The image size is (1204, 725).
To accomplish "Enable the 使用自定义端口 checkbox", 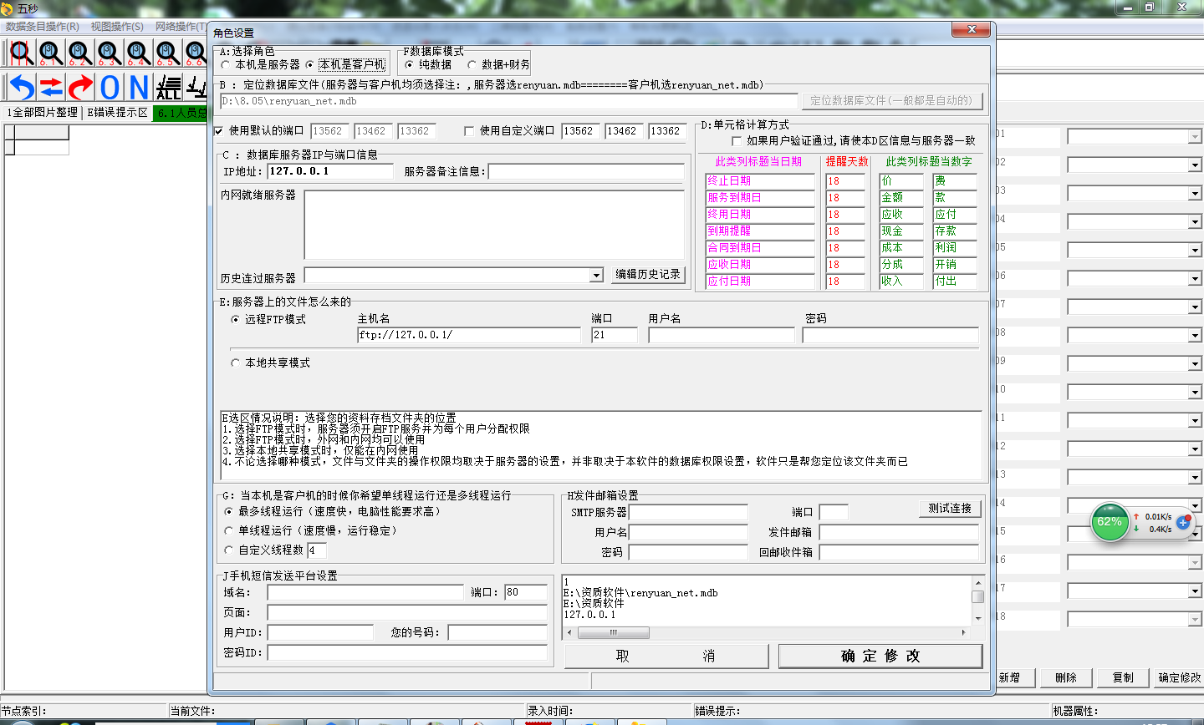I will tap(469, 131).
